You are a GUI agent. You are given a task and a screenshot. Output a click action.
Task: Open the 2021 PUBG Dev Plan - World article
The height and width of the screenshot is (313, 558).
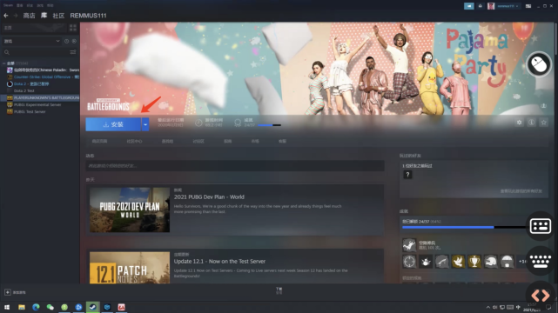(x=209, y=196)
